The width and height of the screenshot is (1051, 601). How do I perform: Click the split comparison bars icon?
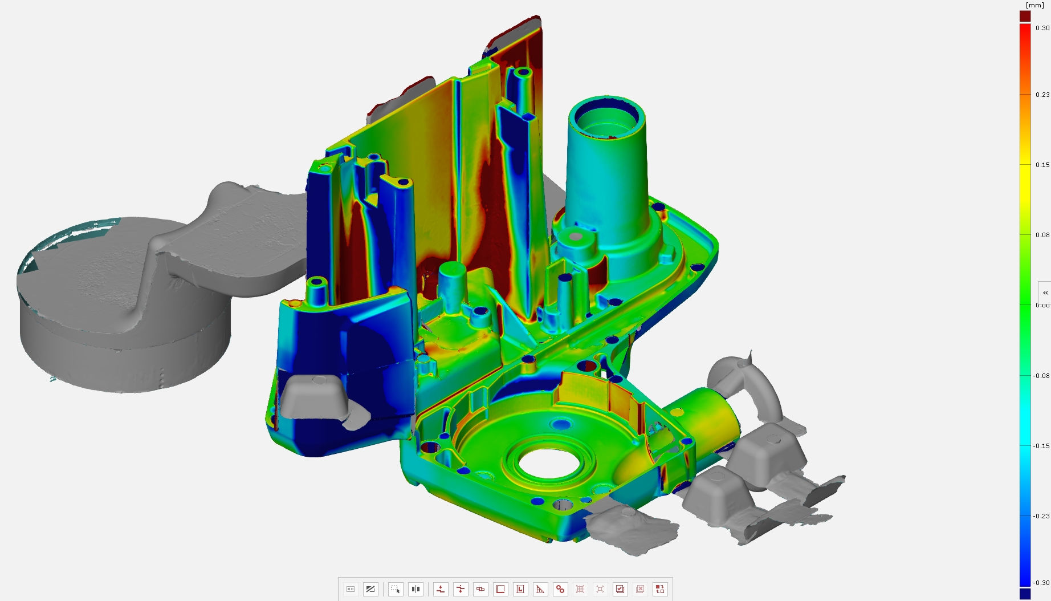[415, 589]
